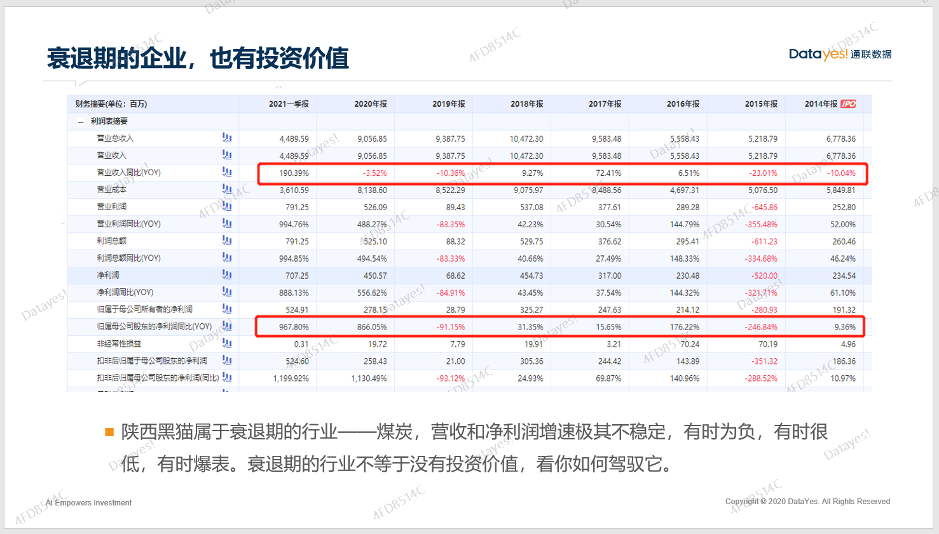Show the trend chart for 利润总额
The image size is (939, 534).
tap(227, 241)
